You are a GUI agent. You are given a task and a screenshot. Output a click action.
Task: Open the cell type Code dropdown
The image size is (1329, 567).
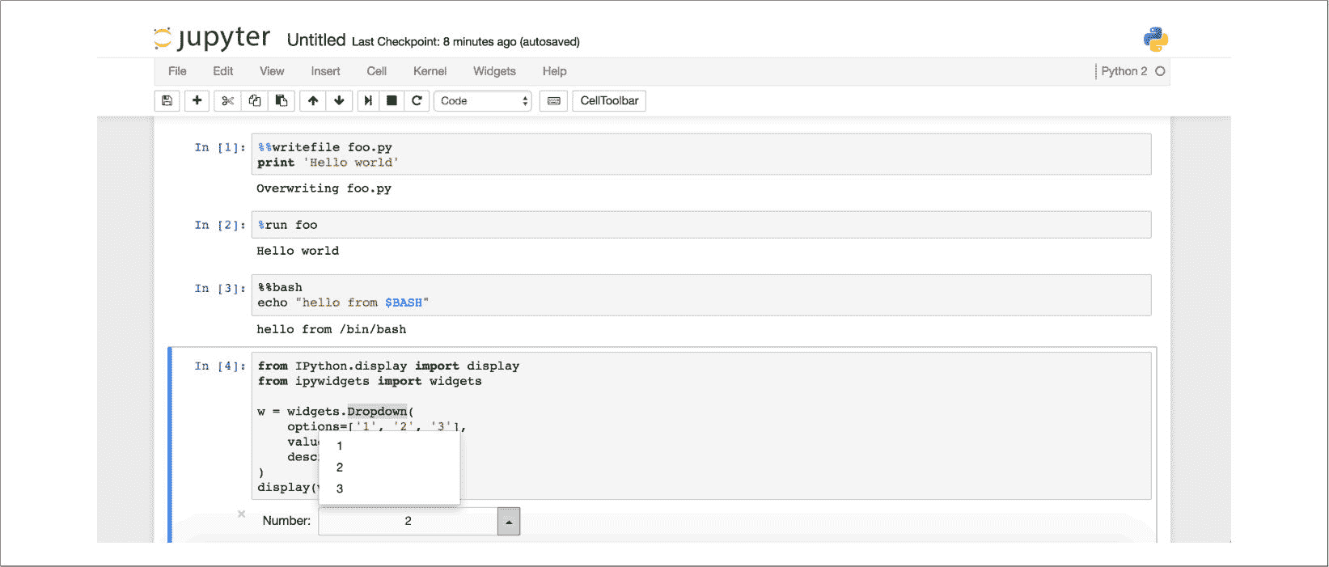[x=483, y=101]
